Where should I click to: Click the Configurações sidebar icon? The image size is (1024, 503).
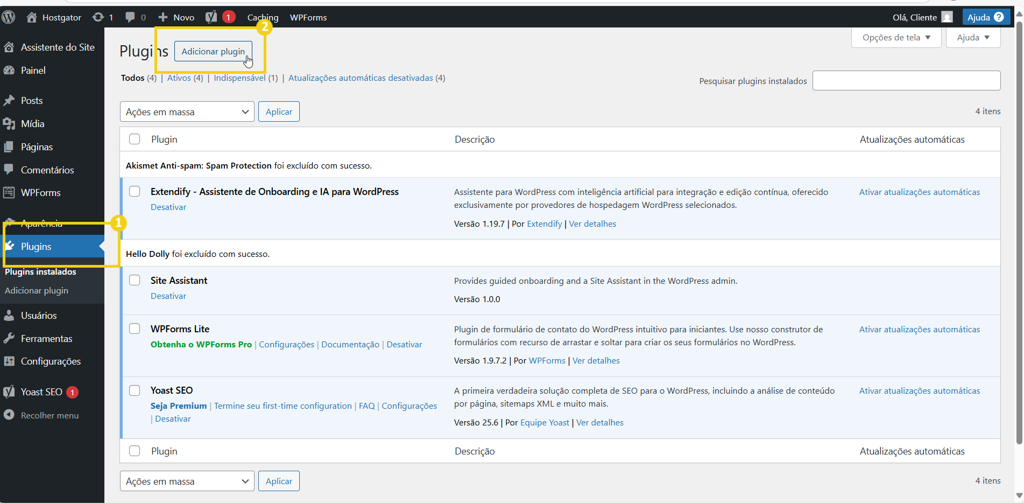tap(9, 361)
